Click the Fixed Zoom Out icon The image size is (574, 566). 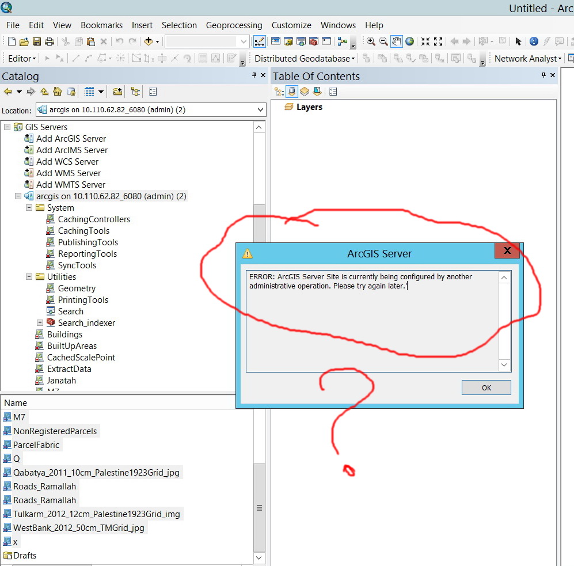point(438,41)
